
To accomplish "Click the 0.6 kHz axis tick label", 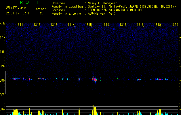I will pyautogui.click(x=2, y=109).
